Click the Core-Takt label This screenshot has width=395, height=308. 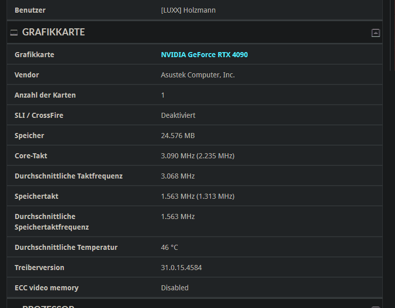pyautogui.click(x=31, y=156)
